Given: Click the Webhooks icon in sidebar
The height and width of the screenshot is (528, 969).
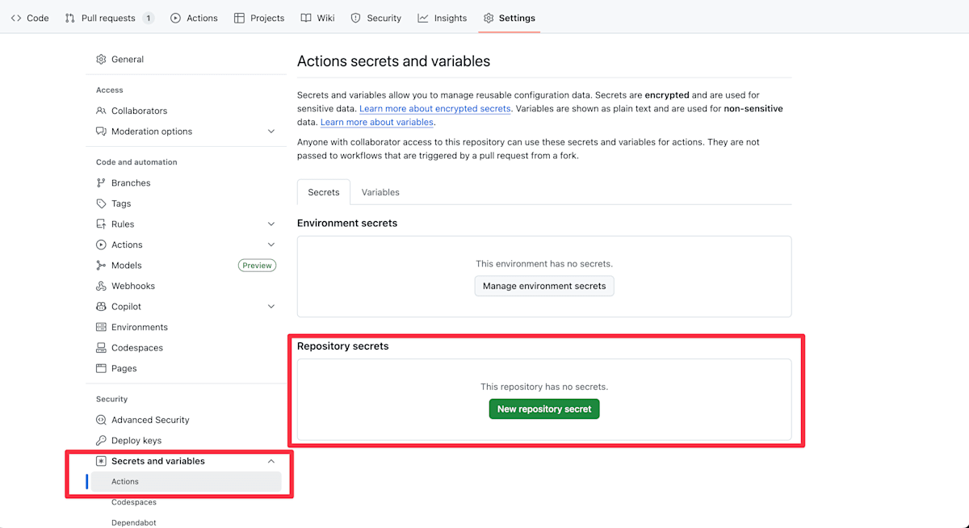Looking at the screenshot, I should coord(101,286).
